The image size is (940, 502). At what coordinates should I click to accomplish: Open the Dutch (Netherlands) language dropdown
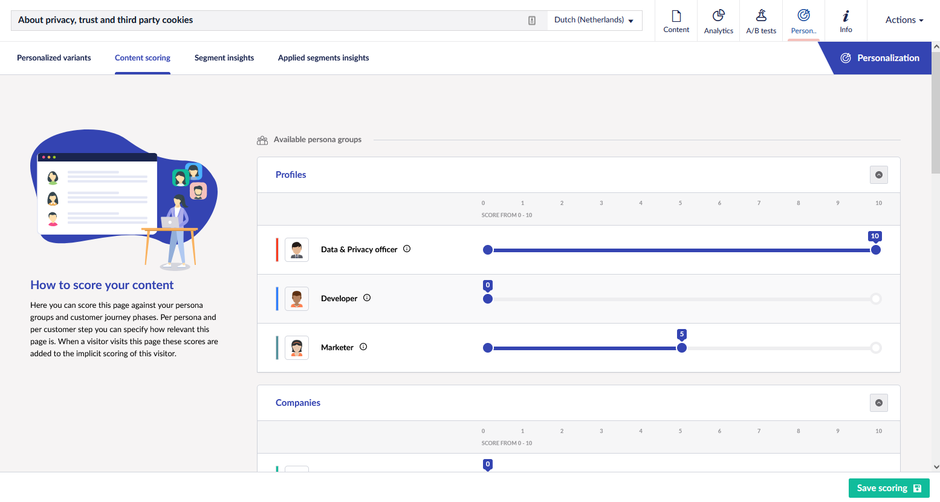(x=594, y=20)
